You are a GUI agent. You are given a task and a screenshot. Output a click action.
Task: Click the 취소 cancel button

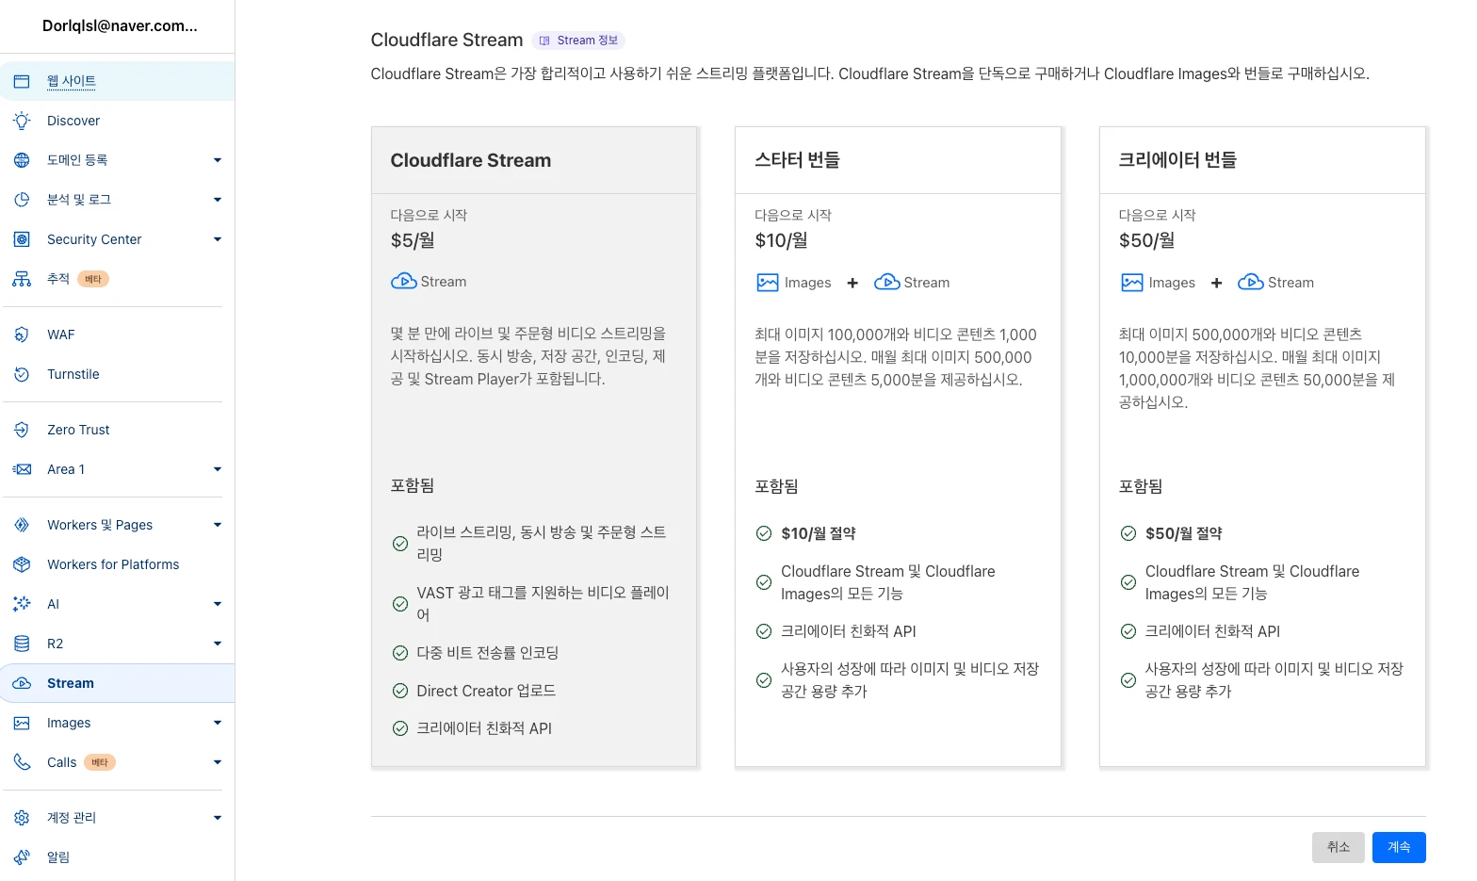1339,847
